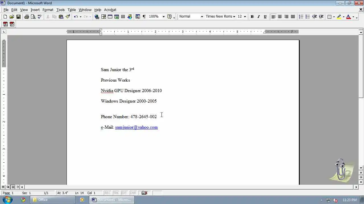Image resolution: width=364 pixels, height=204 pixels.
Task: Apply the red font color
Action: [349, 17]
